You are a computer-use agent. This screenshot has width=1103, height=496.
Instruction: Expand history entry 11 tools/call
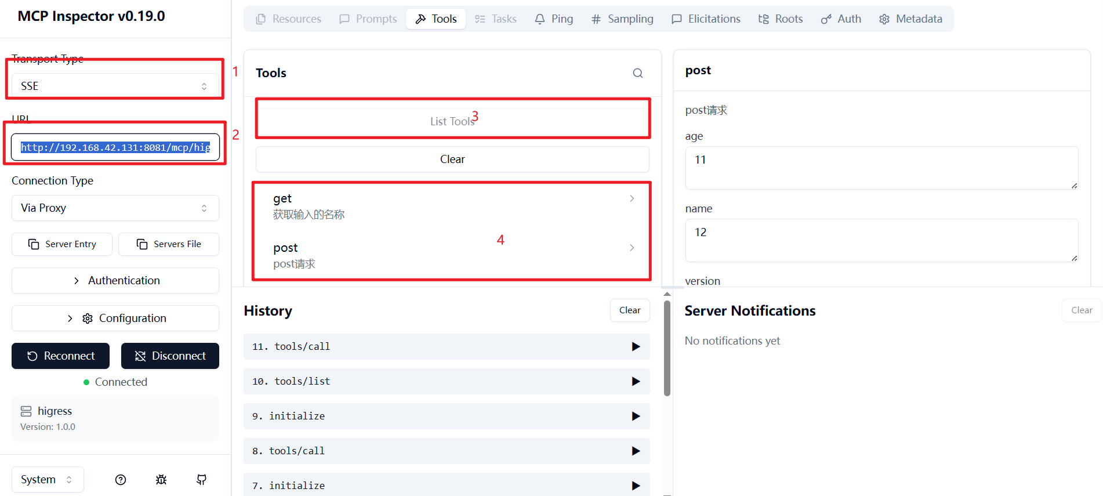click(447, 346)
